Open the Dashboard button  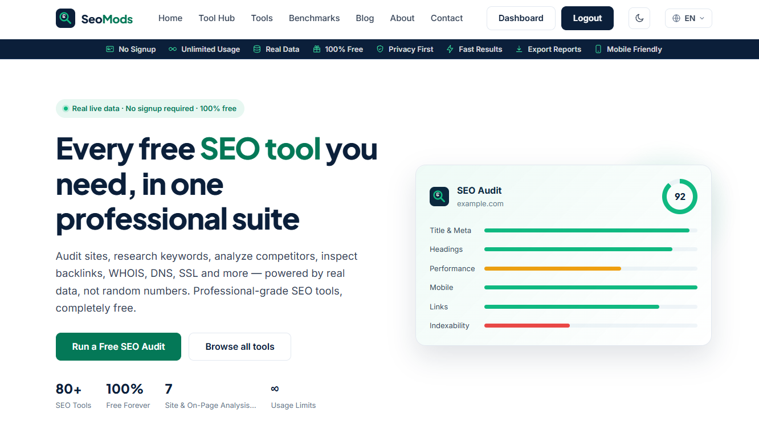[x=521, y=18]
